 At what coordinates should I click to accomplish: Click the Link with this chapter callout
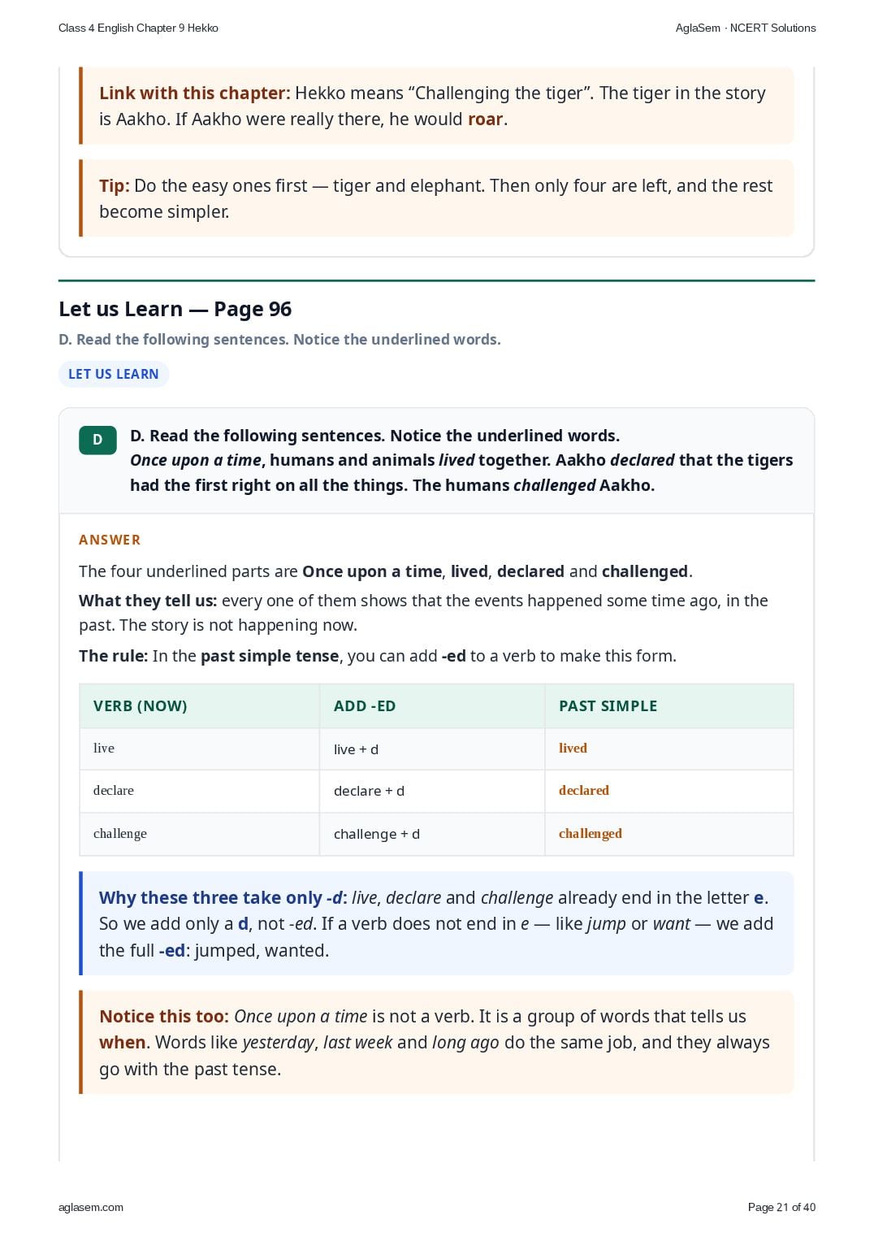pyautogui.click(x=436, y=106)
